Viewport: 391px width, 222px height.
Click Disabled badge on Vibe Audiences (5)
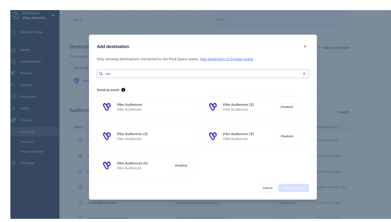click(287, 136)
